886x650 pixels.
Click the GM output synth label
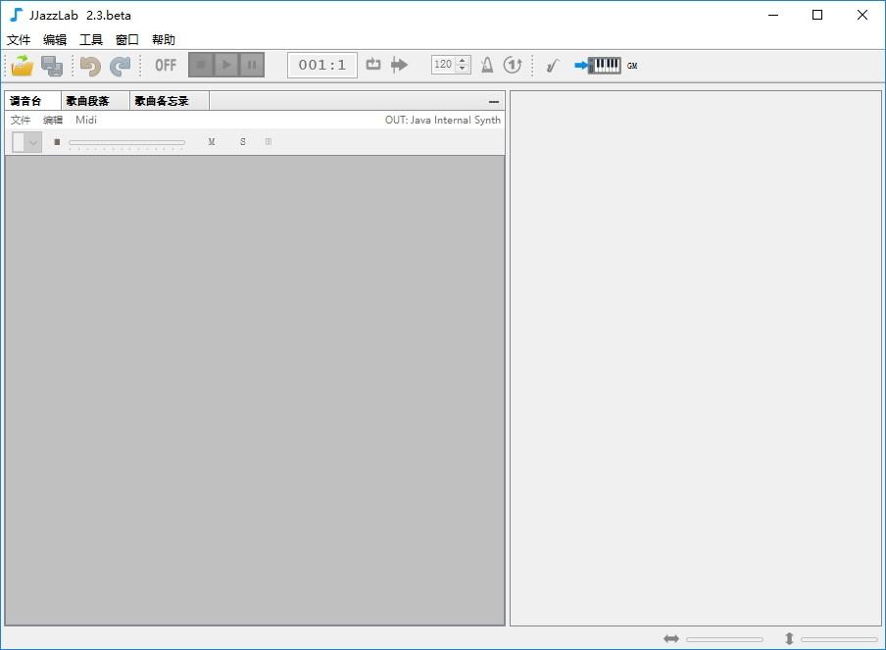pos(632,66)
